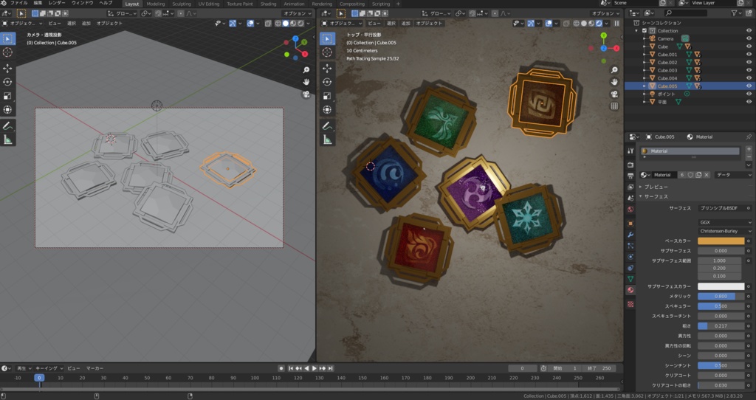Click the pan hand gizmo in camera-view viewport
This screenshot has height=400, width=756.
point(306,82)
